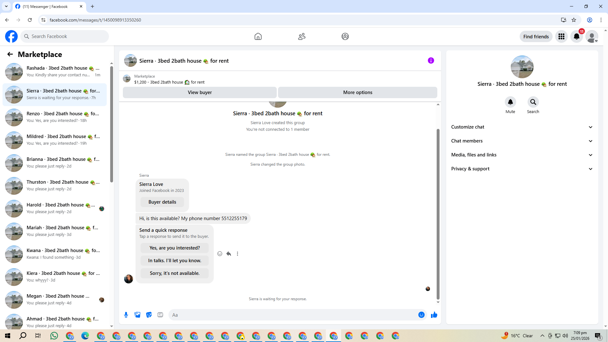Click the chat list scrollbar
Viewport: 608px width, 342px height.
point(111,124)
